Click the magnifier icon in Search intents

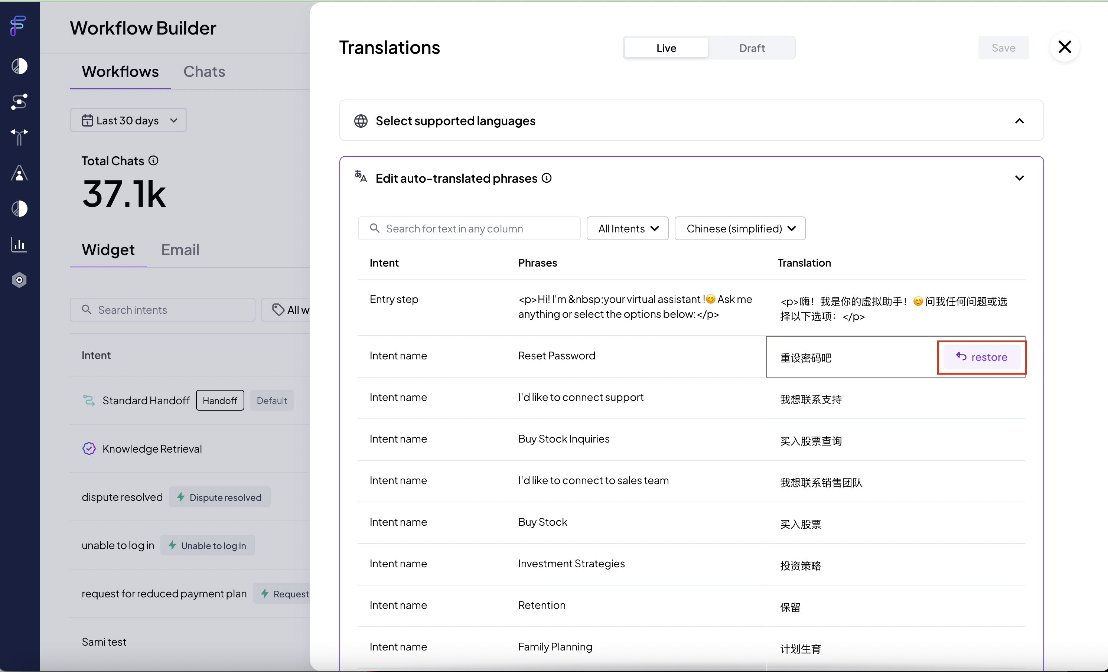pyautogui.click(x=87, y=310)
